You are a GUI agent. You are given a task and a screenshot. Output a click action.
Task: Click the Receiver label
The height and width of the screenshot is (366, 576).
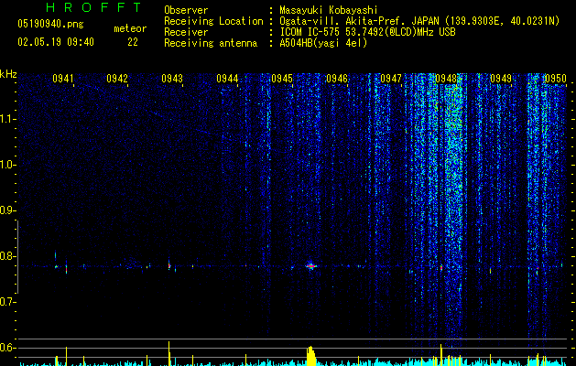(x=186, y=32)
